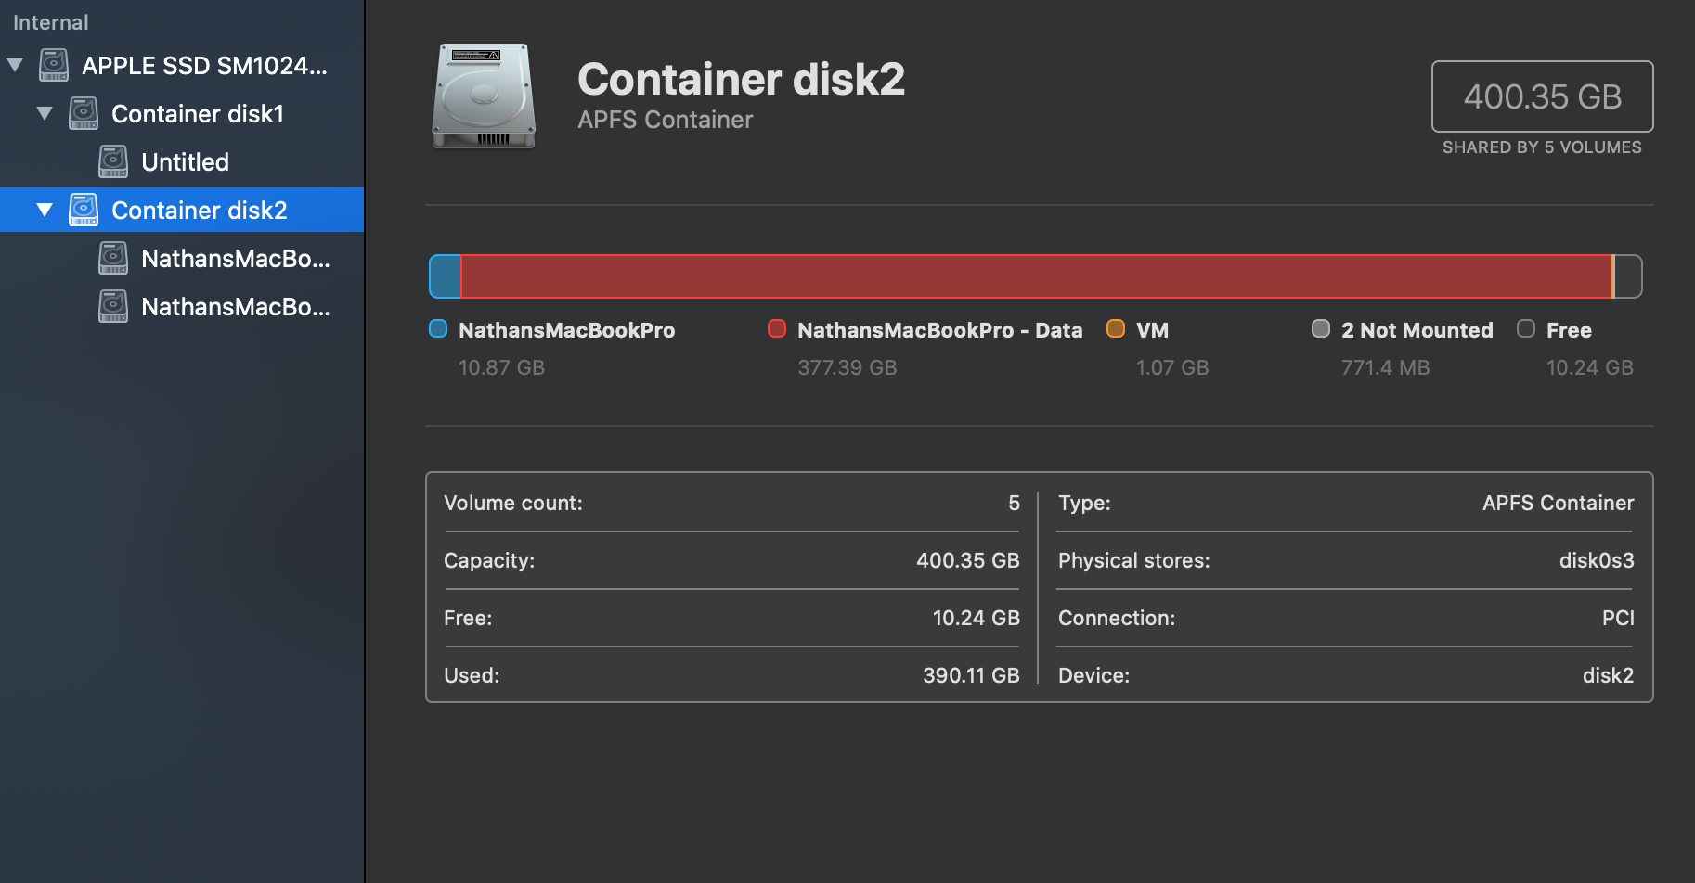This screenshot has width=1695, height=883.
Task: Select the Untitled volume in sidebar
Action: tap(185, 162)
